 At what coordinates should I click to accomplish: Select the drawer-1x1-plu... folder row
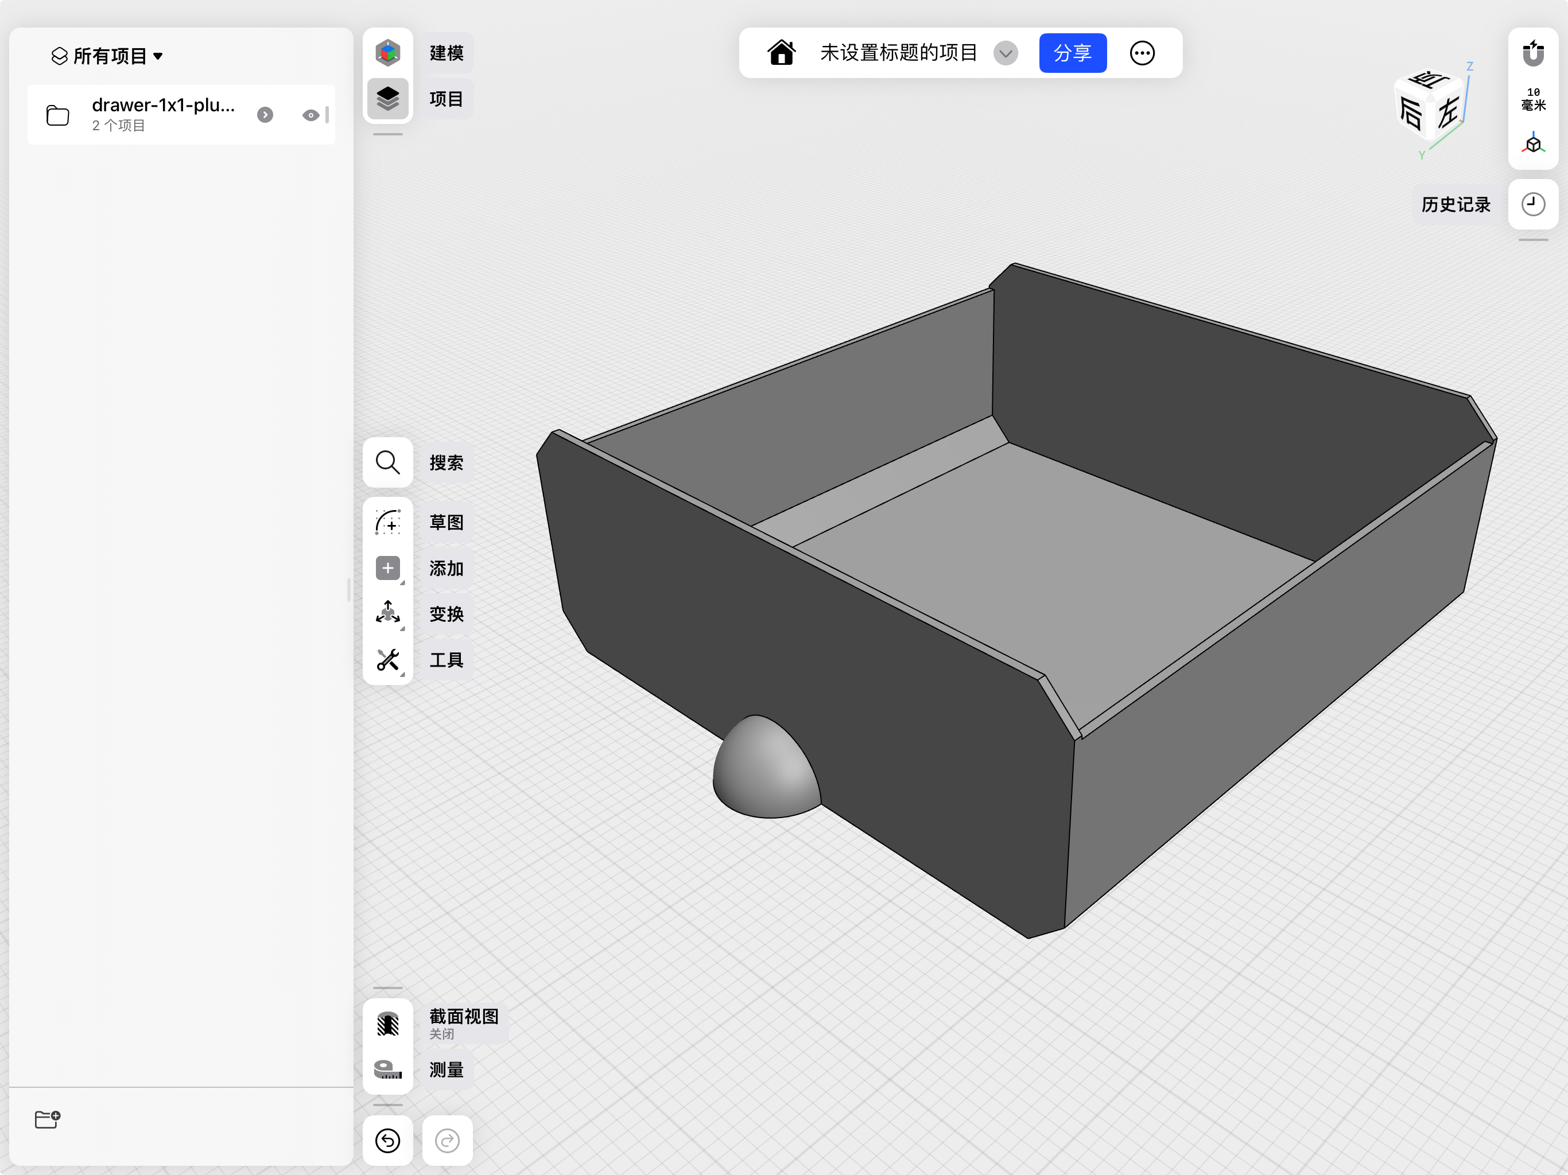181,115
